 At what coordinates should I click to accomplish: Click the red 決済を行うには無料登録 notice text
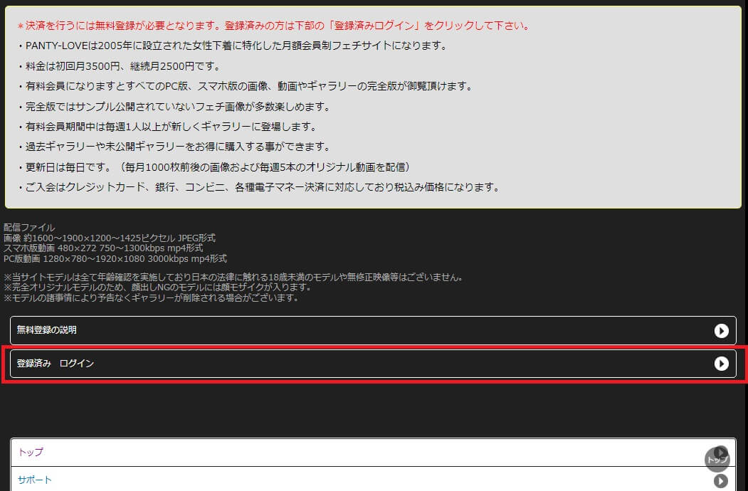pos(273,26)
